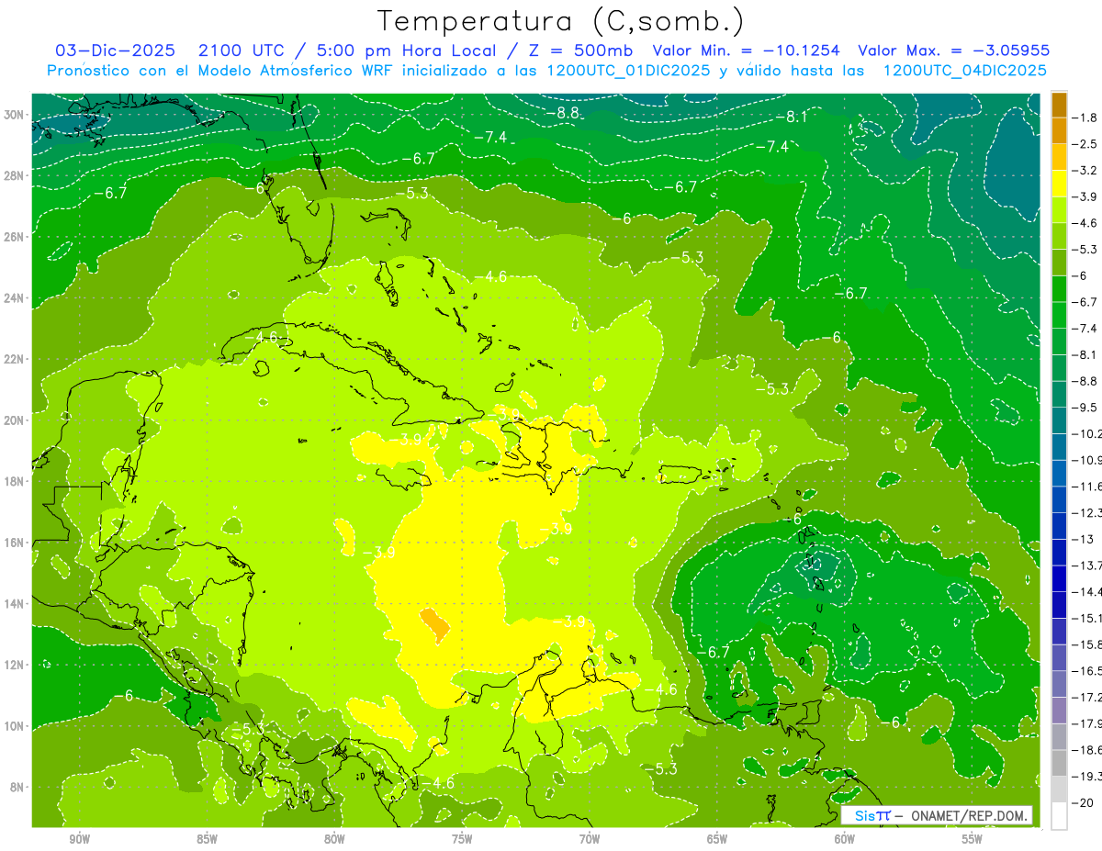Click the 30N latitude axis label
This screenshot has width=1102, height=851.
click(16, 115)
